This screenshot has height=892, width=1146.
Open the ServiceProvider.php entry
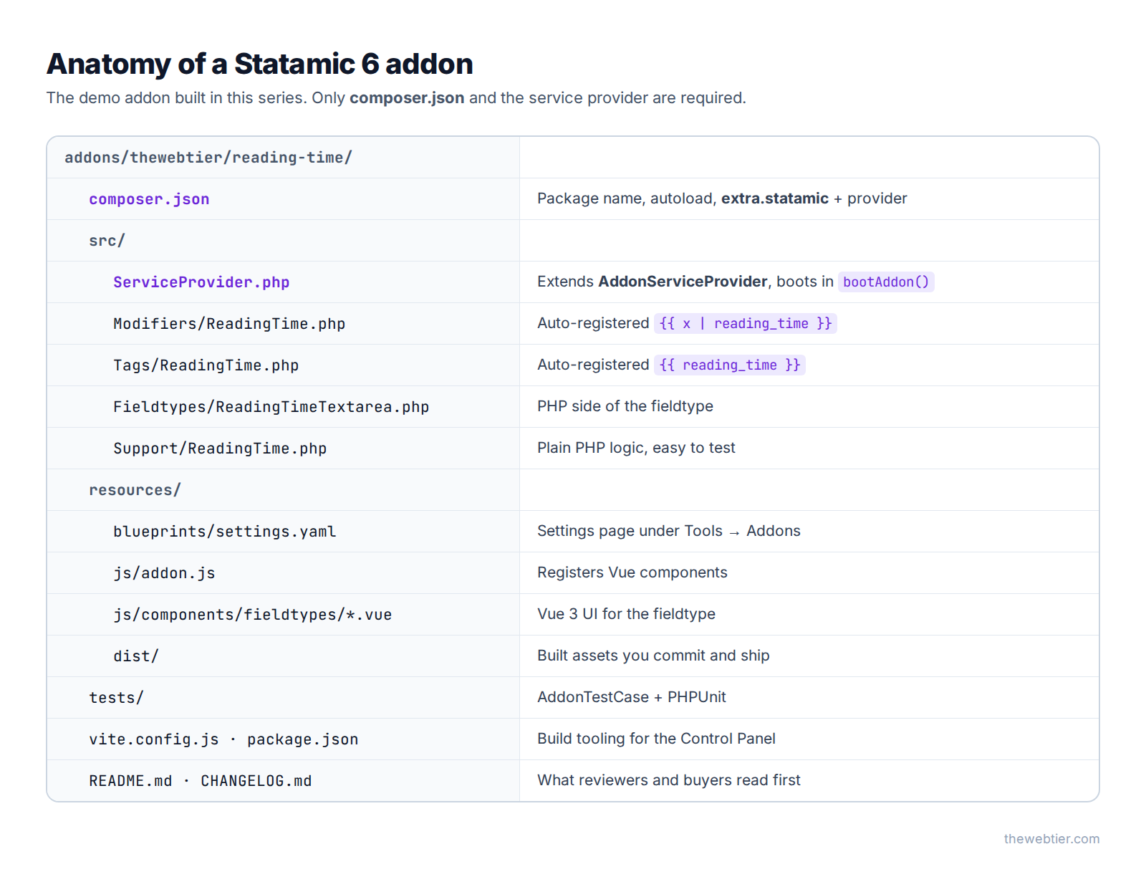(x=201, y=282)
